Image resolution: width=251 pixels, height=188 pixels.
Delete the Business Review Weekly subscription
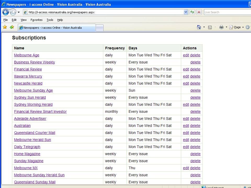pos(195,62)
